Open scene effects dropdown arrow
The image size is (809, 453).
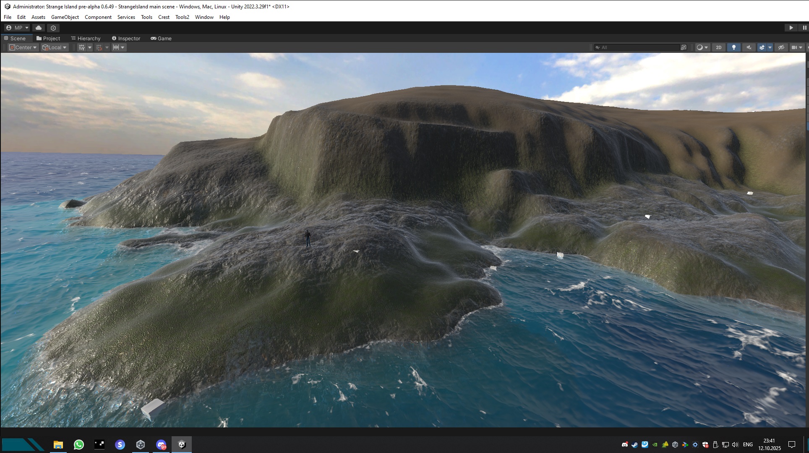770,47
